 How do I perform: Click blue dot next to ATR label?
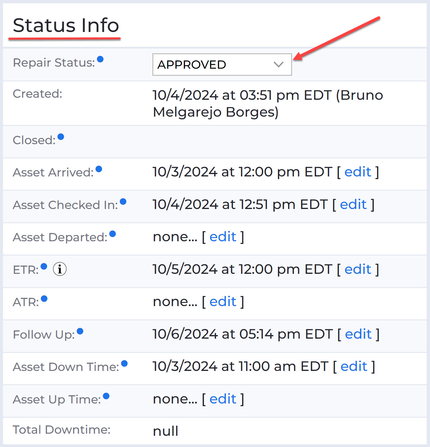tap(44, 299)
